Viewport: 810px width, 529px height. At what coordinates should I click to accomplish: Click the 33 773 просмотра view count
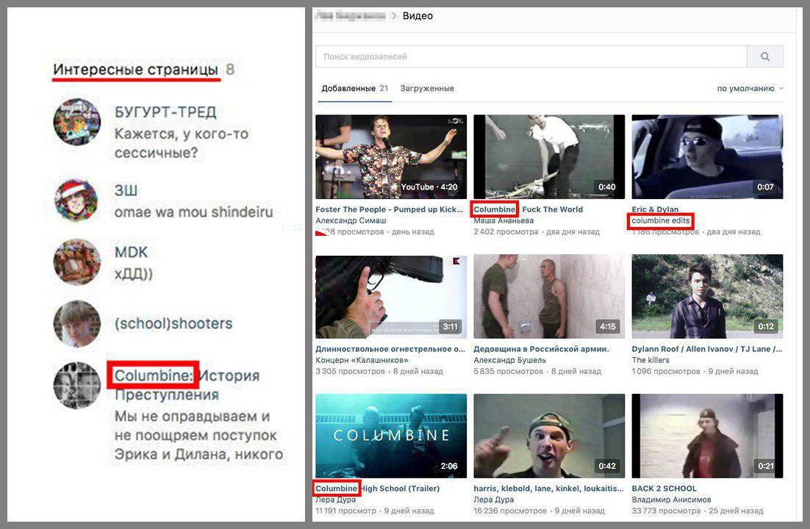[666, 511]
